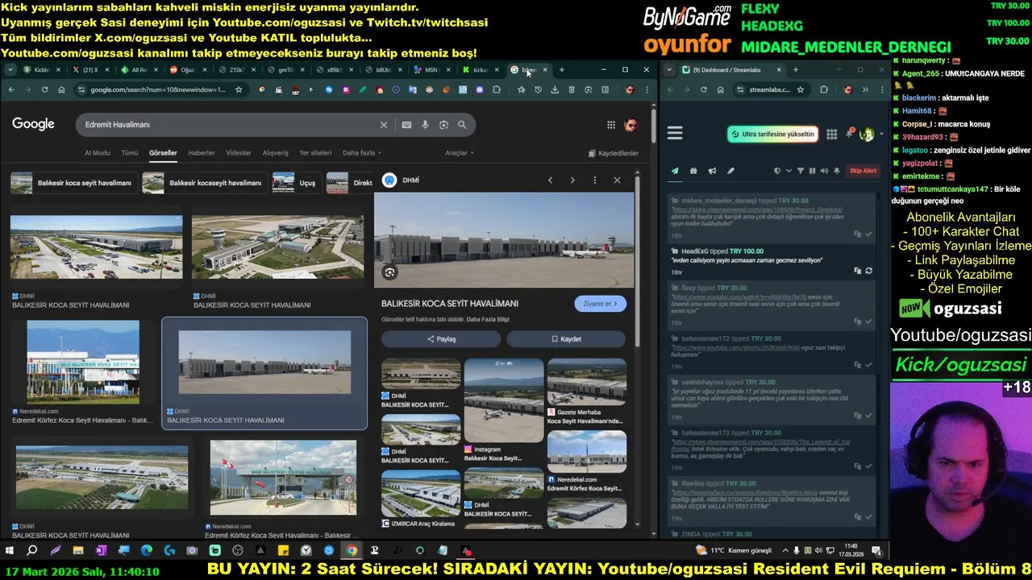
Task: Switch to the Yer siteleri tab
Action: [315, 153]
